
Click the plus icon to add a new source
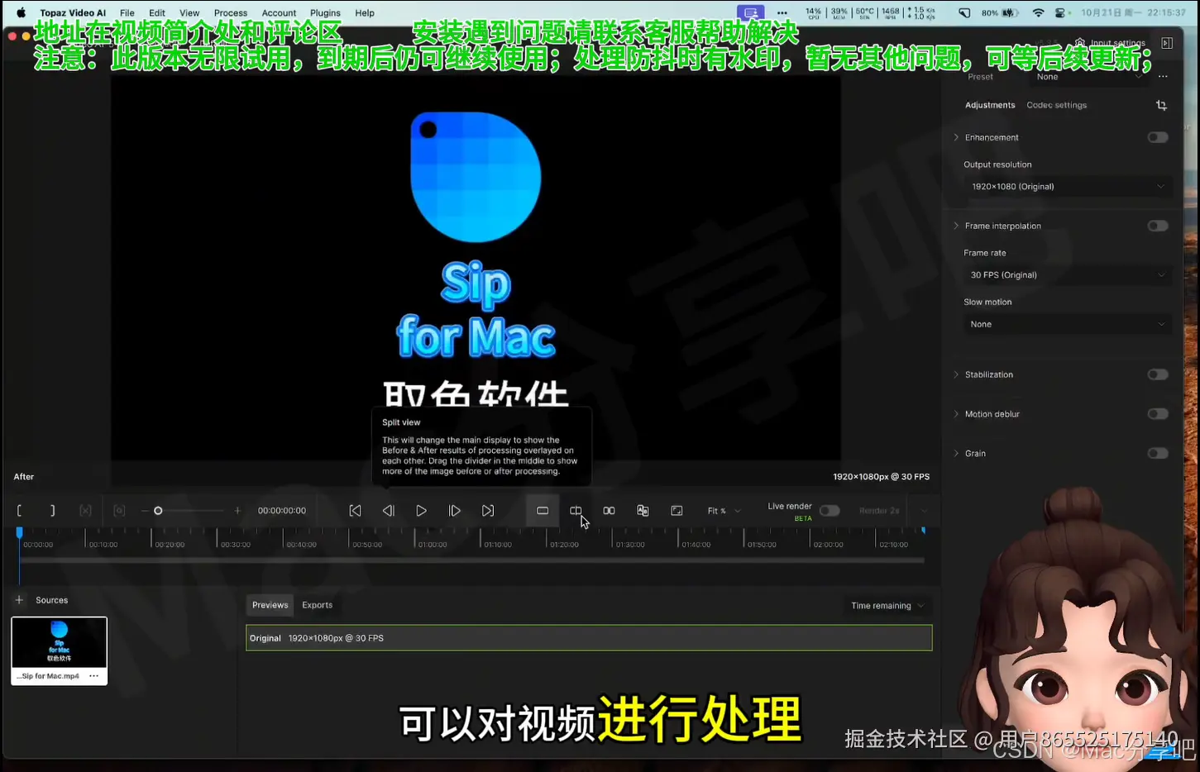[19, 599]
